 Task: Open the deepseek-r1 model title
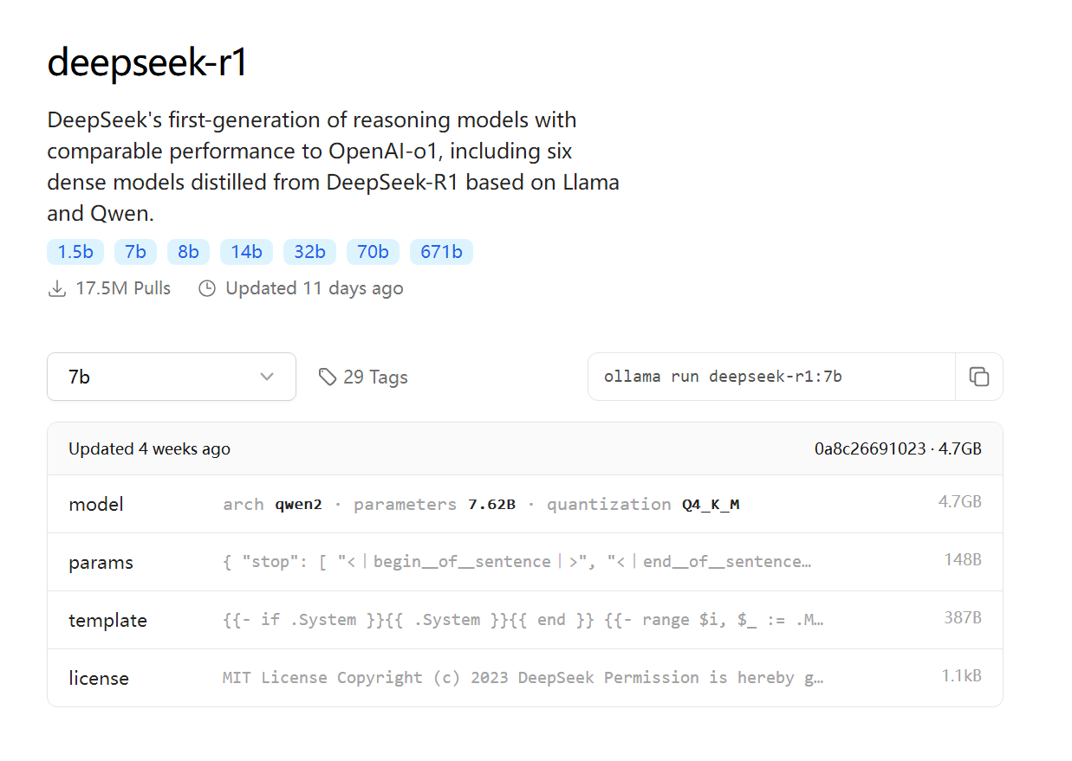(146, 61)
